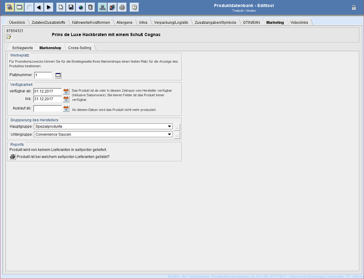Open calendar picker for 'verfügbar ab'
The height and width of the screenshot is (279, 364).
coord(66,91)
